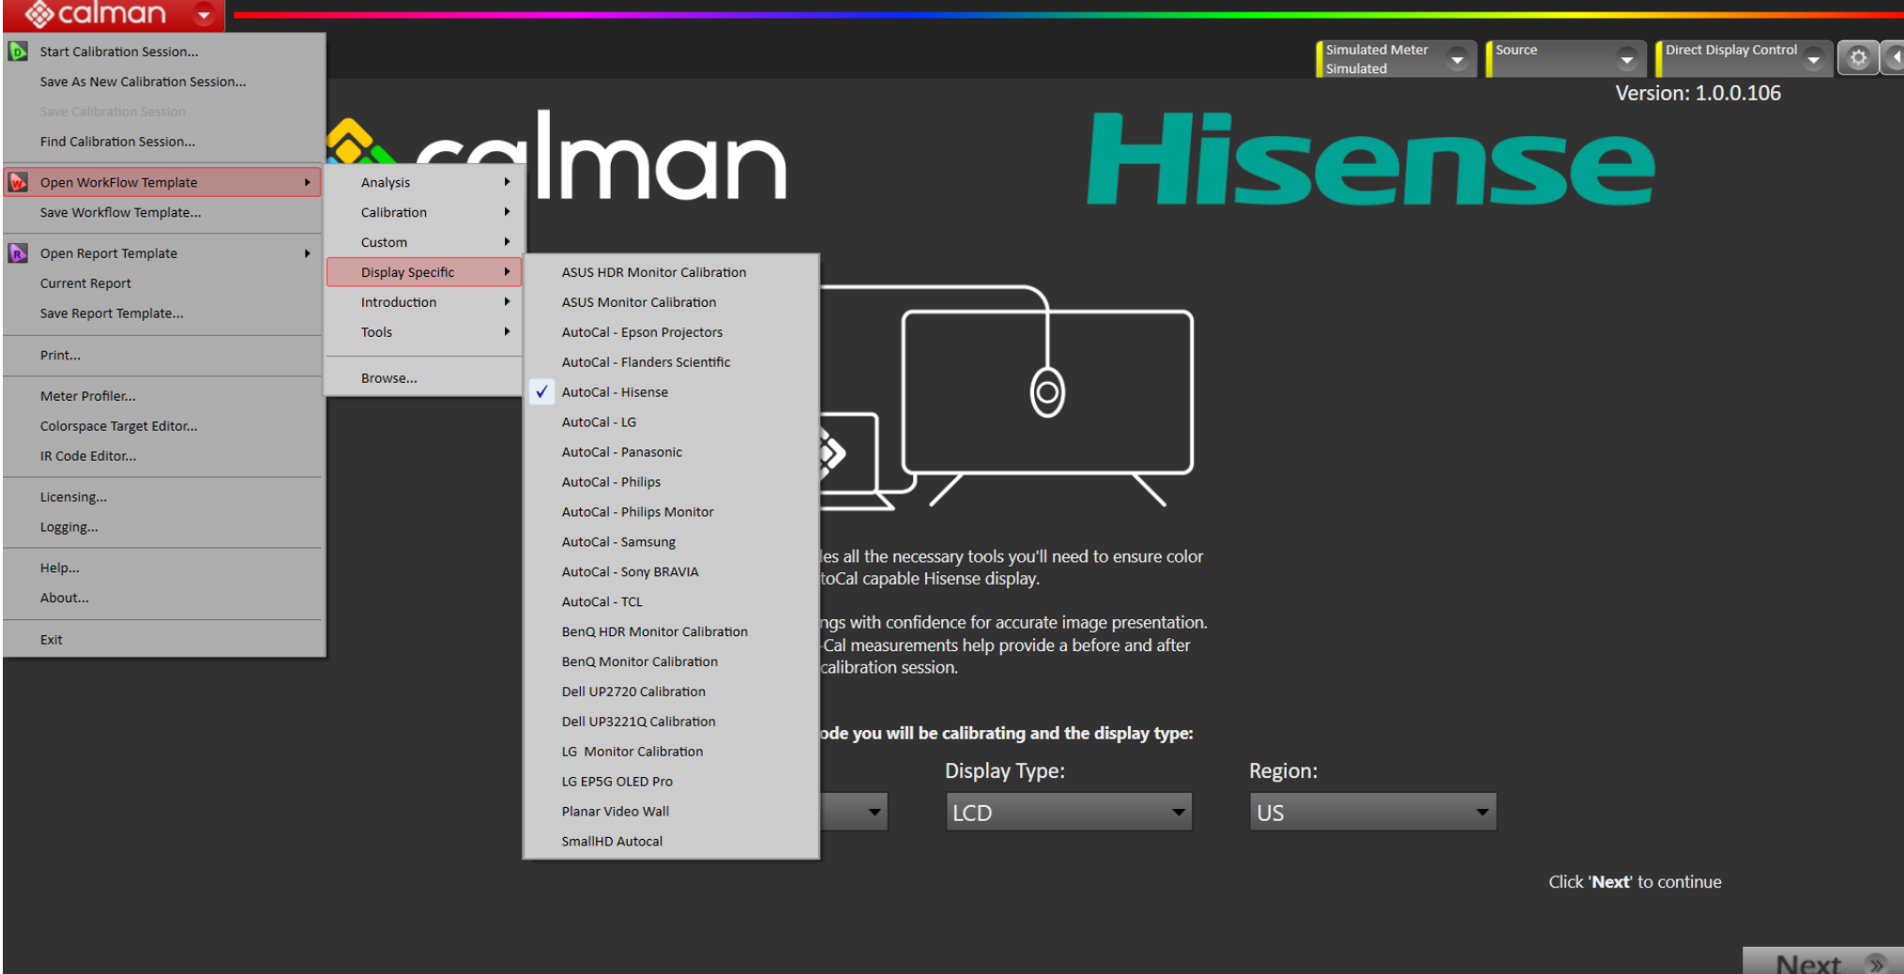The height and width of the screenshot is (974, 1904).
Task: Select the Display Specific submenu
Action: click(x=424, y=272)
